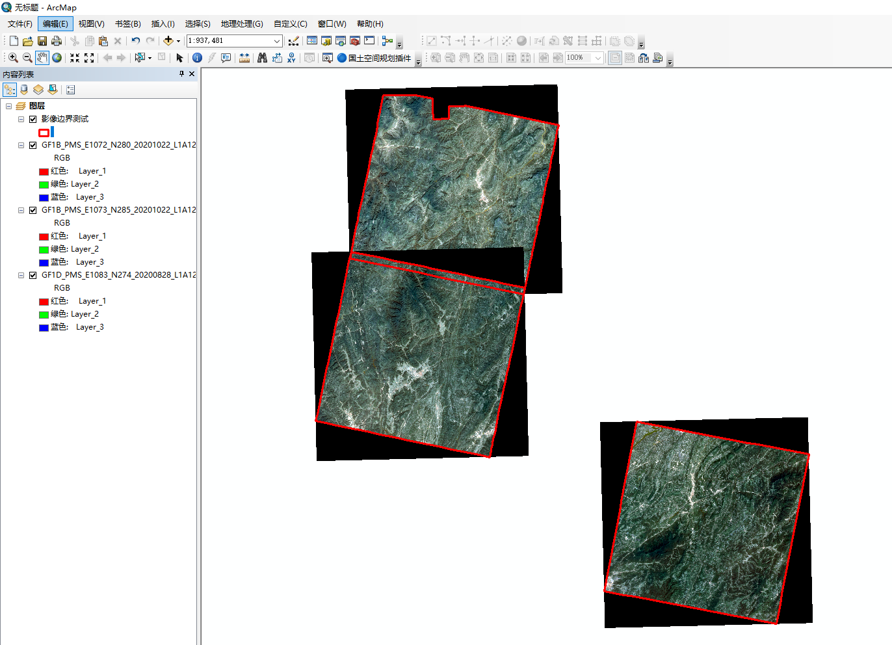Screen dimensions: 892x645
Task: Open the ModelBuilder window icon
Action: point(387,41)
